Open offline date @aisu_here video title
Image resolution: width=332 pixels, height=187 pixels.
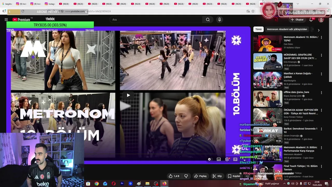[x=296, y=92]
